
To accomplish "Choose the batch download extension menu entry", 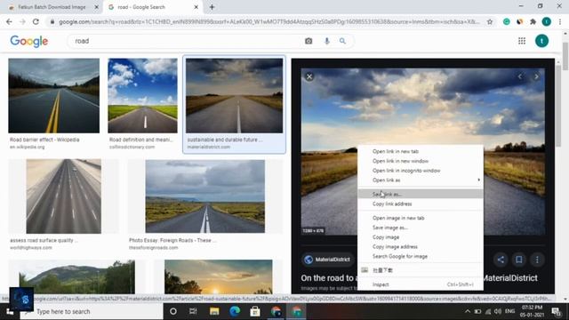I will tap(421, 270).
